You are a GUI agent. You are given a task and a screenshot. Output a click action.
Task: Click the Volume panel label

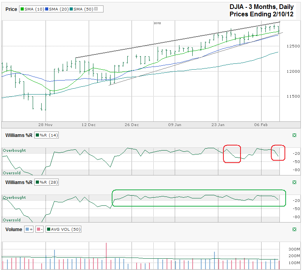(x=14, y=230)
